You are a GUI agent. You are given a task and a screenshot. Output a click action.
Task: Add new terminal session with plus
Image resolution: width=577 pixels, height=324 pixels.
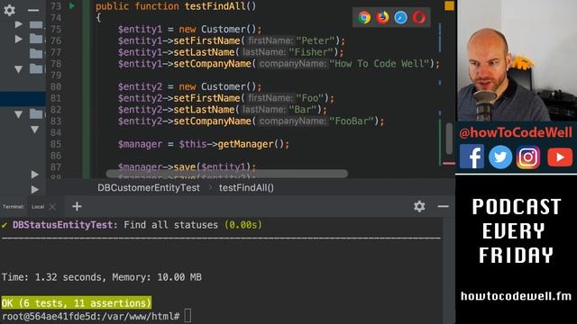(x=77, y=206)
